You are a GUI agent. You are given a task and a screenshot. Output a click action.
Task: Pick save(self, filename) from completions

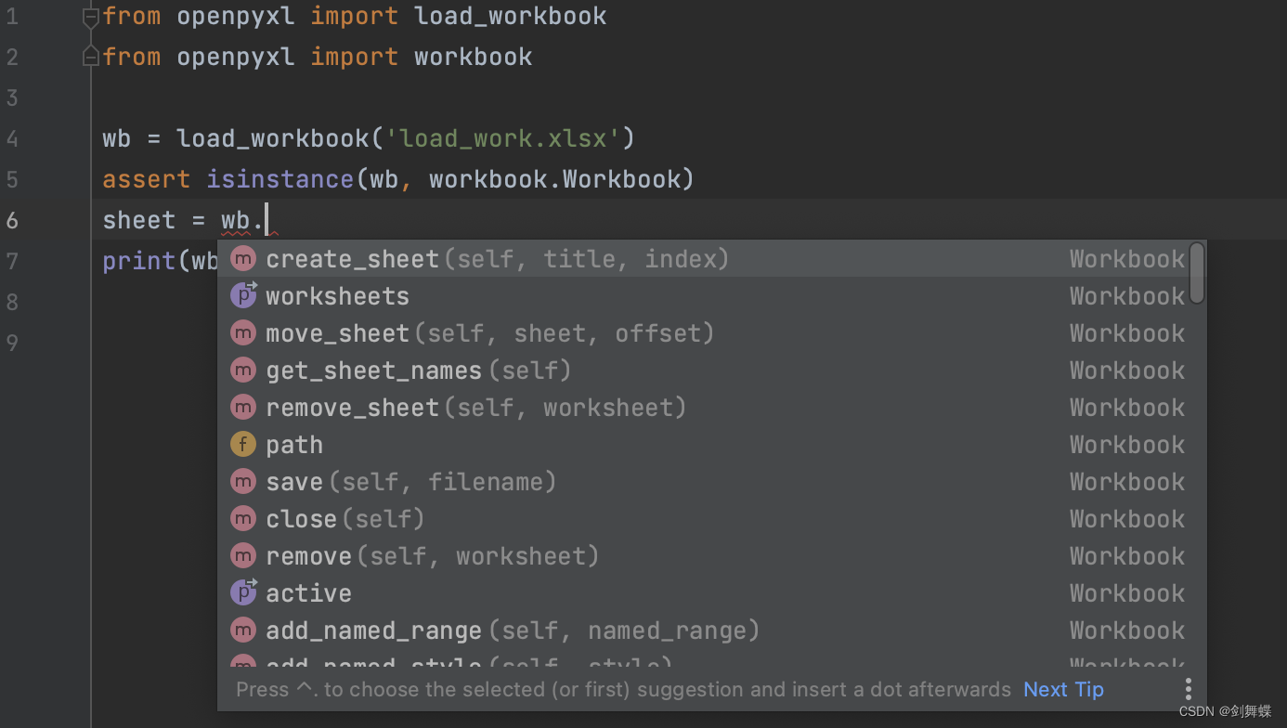point(703,482)
